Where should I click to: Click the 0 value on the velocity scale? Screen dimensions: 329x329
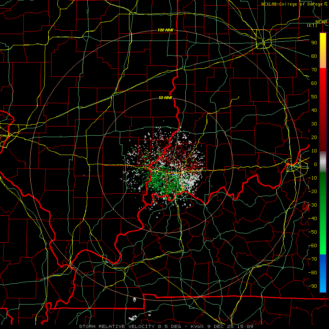point(315,164)
